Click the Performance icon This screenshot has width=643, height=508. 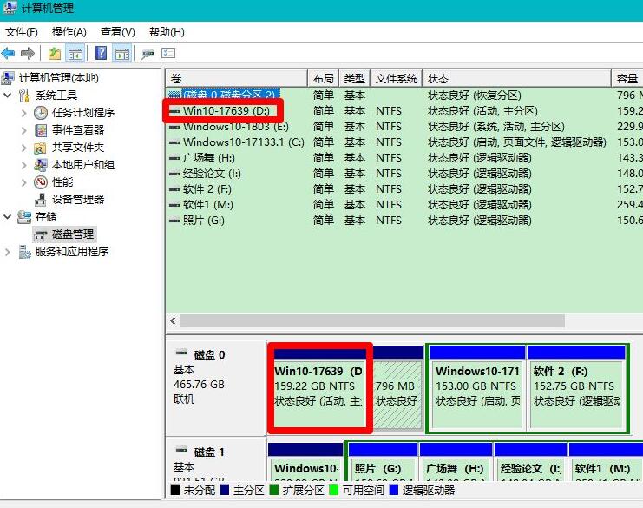(x=41, y=182)
